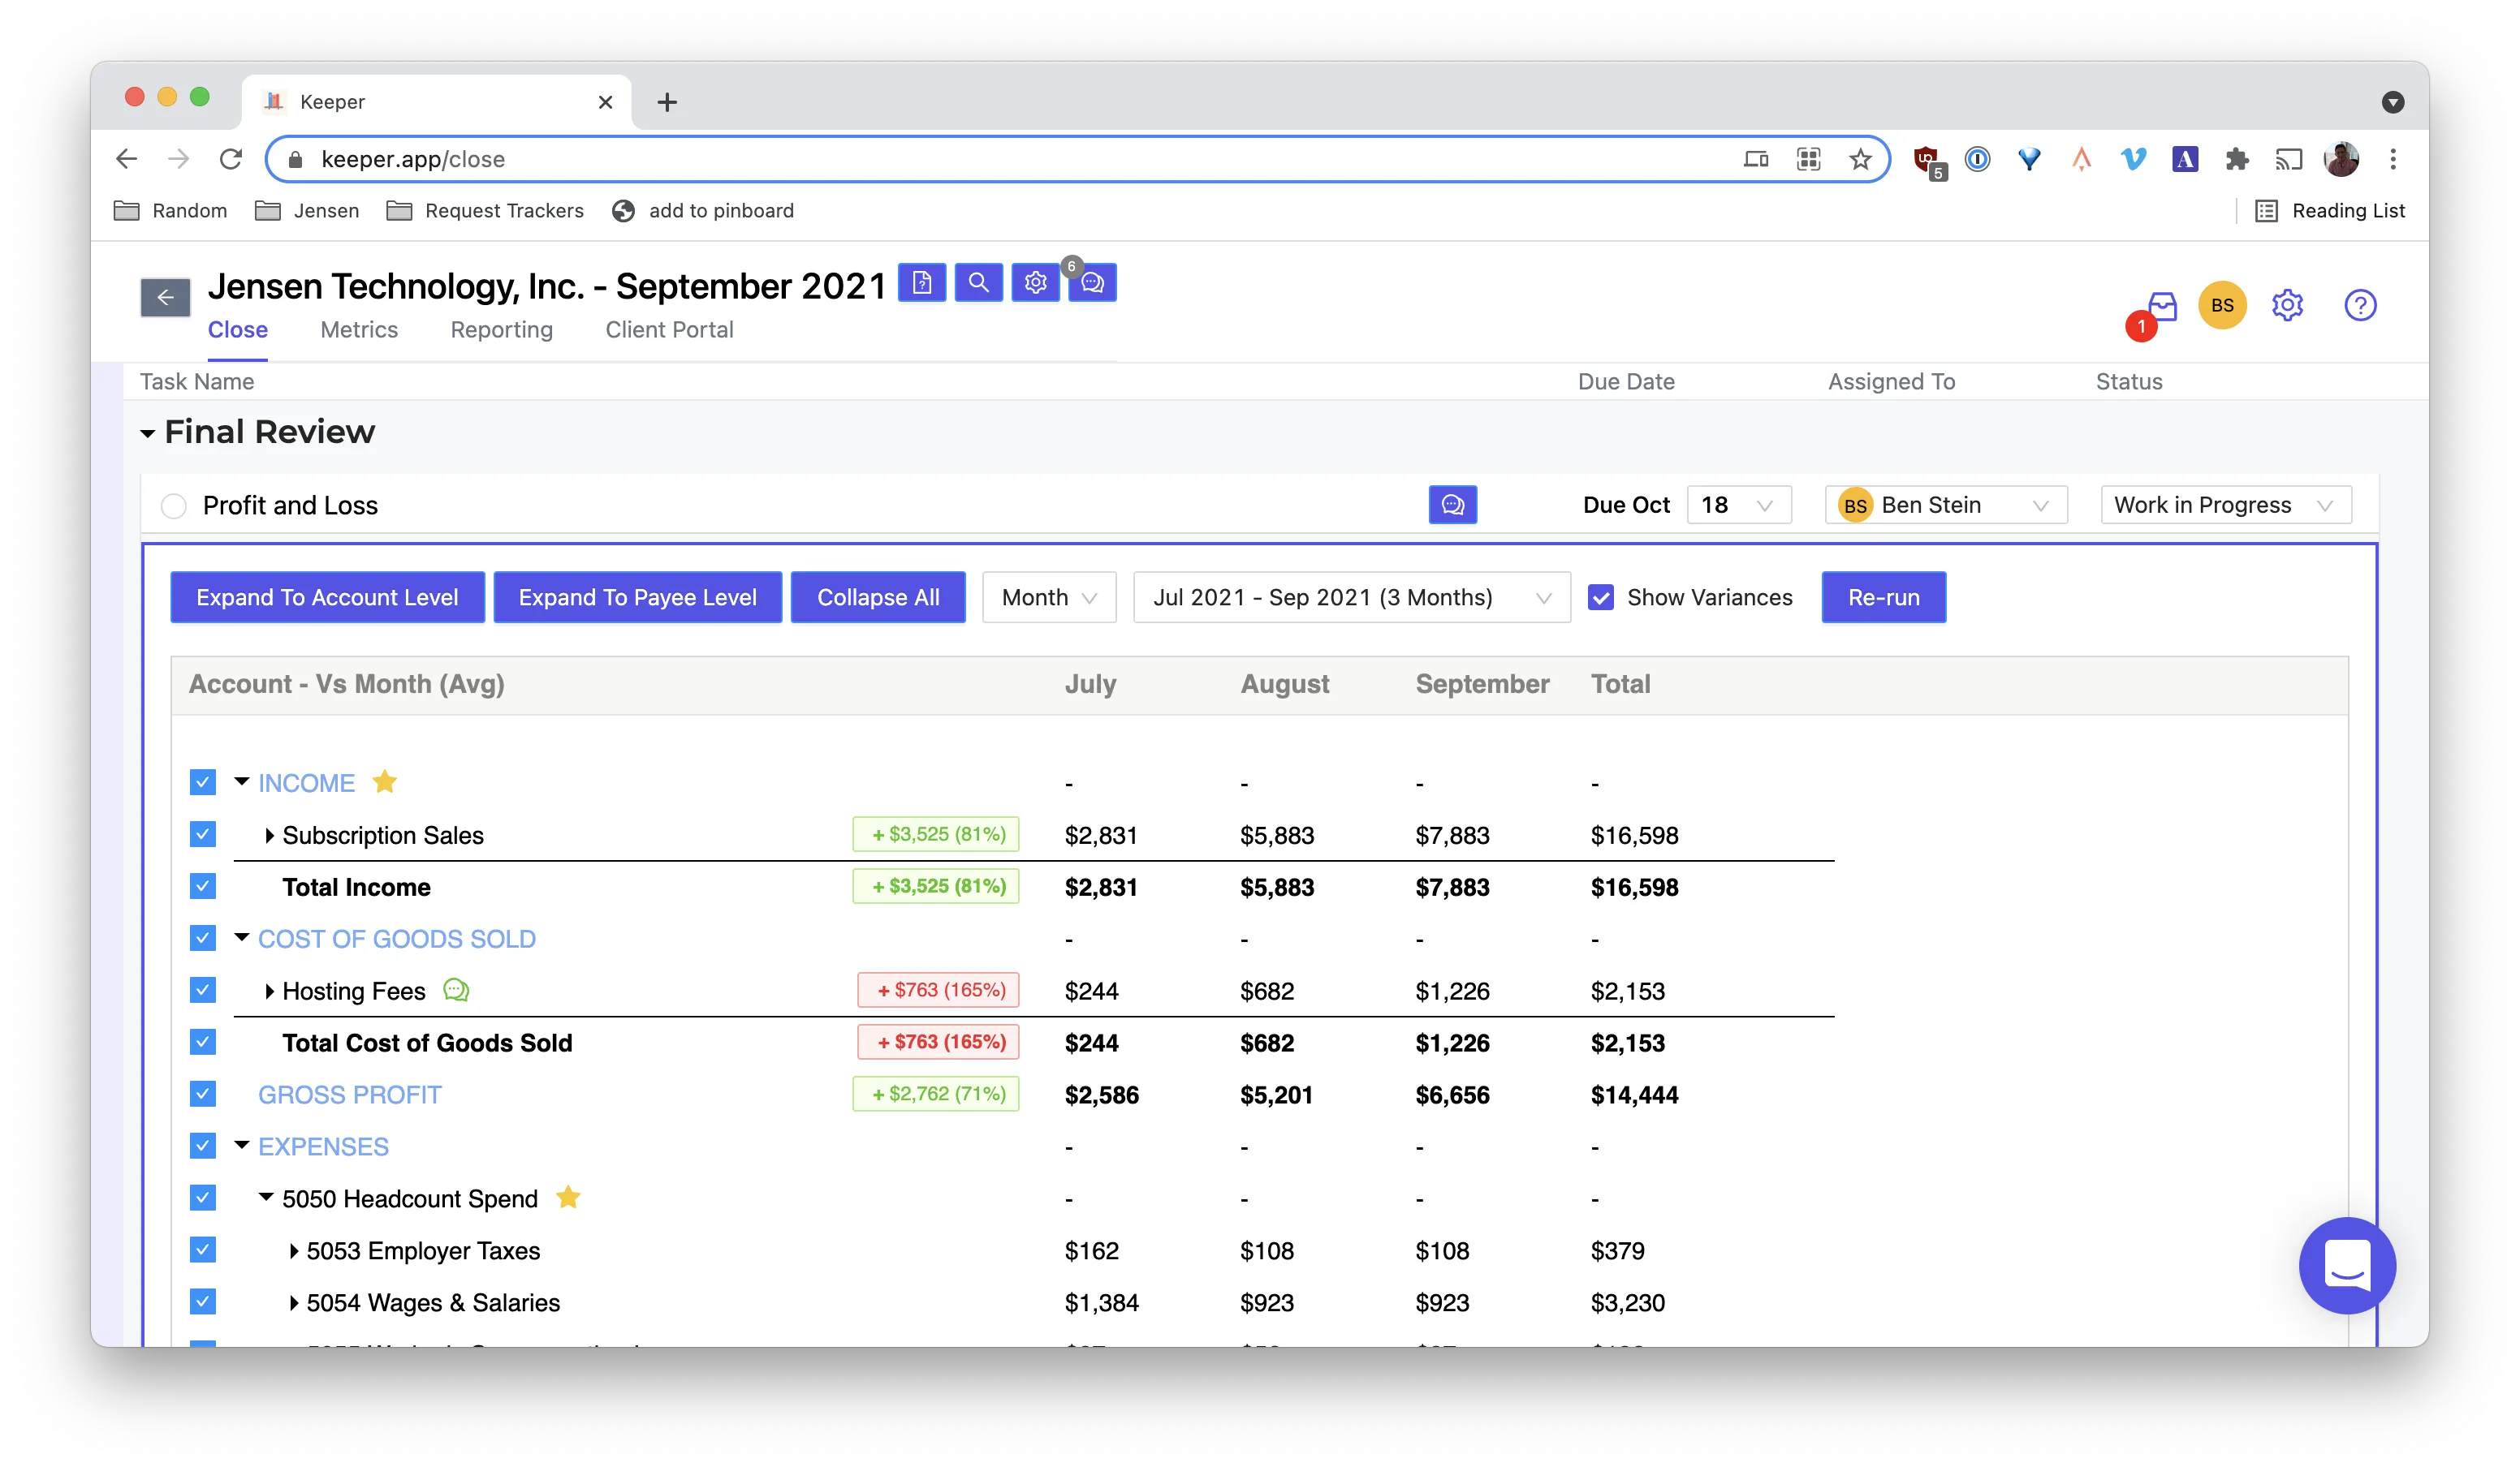This screenshot has width=2520, height=1467.
Task: Toggle the Subscription Sales row checkbox
Action: [x=203, y=834]
